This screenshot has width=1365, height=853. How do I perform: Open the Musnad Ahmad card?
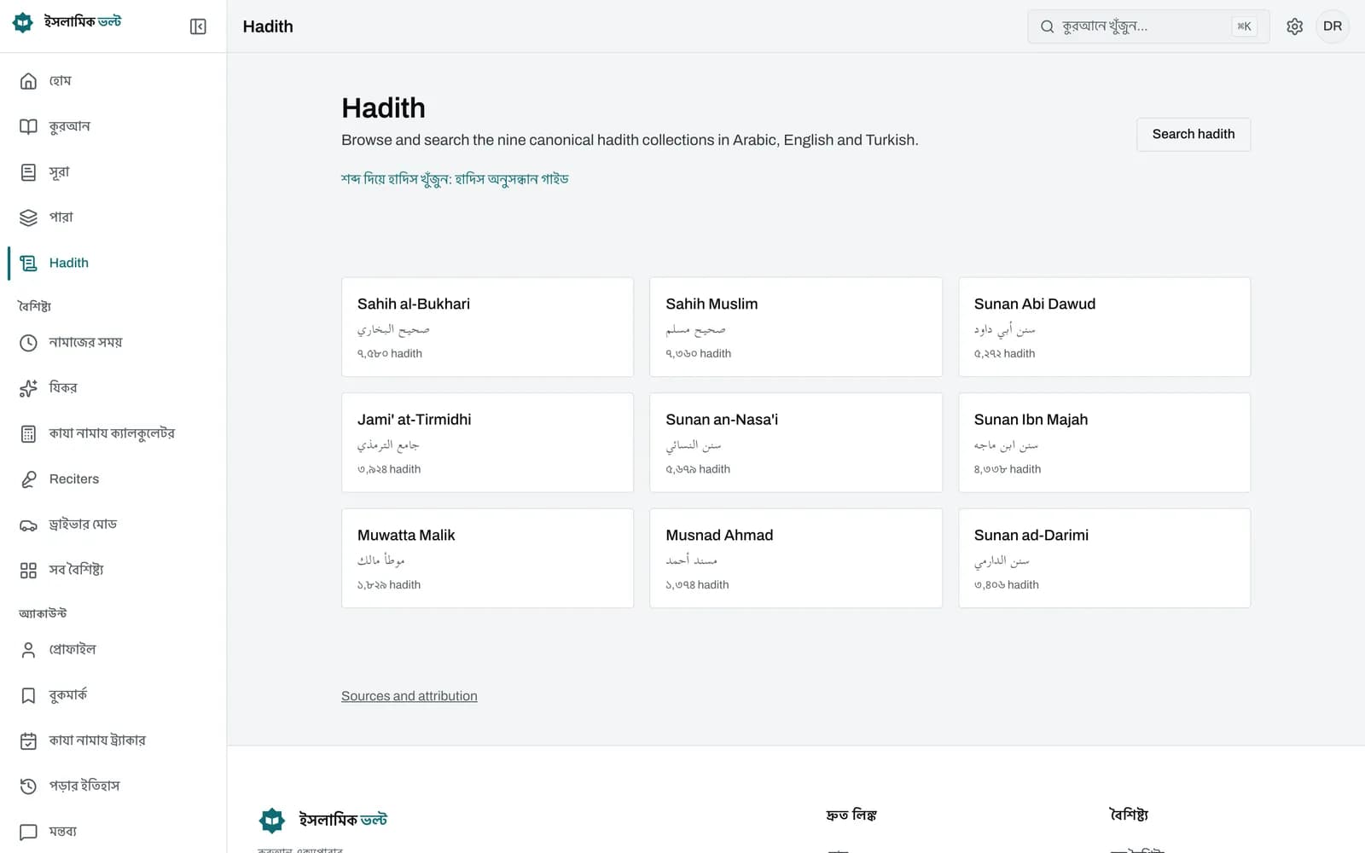[x=796, y=558]
